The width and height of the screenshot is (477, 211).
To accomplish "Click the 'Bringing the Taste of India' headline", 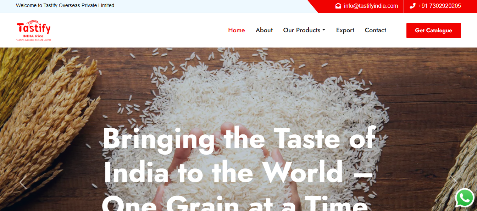I will pos(239,156).
